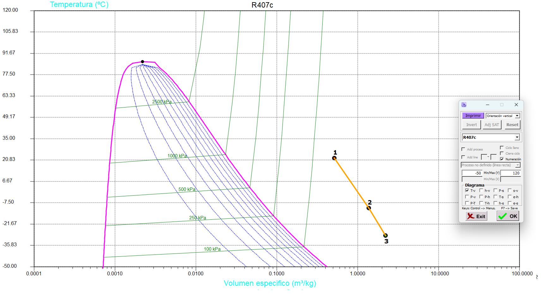Select state point 1 marker on the chart
This screenshot has height=294, width=546.
pyautogui.click(x=334, y=158)
